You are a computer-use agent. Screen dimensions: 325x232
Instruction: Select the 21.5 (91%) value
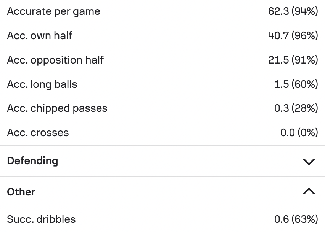point(293,60)
